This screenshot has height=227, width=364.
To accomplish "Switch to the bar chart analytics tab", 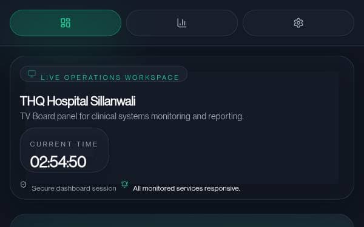I will pos(182,23).
